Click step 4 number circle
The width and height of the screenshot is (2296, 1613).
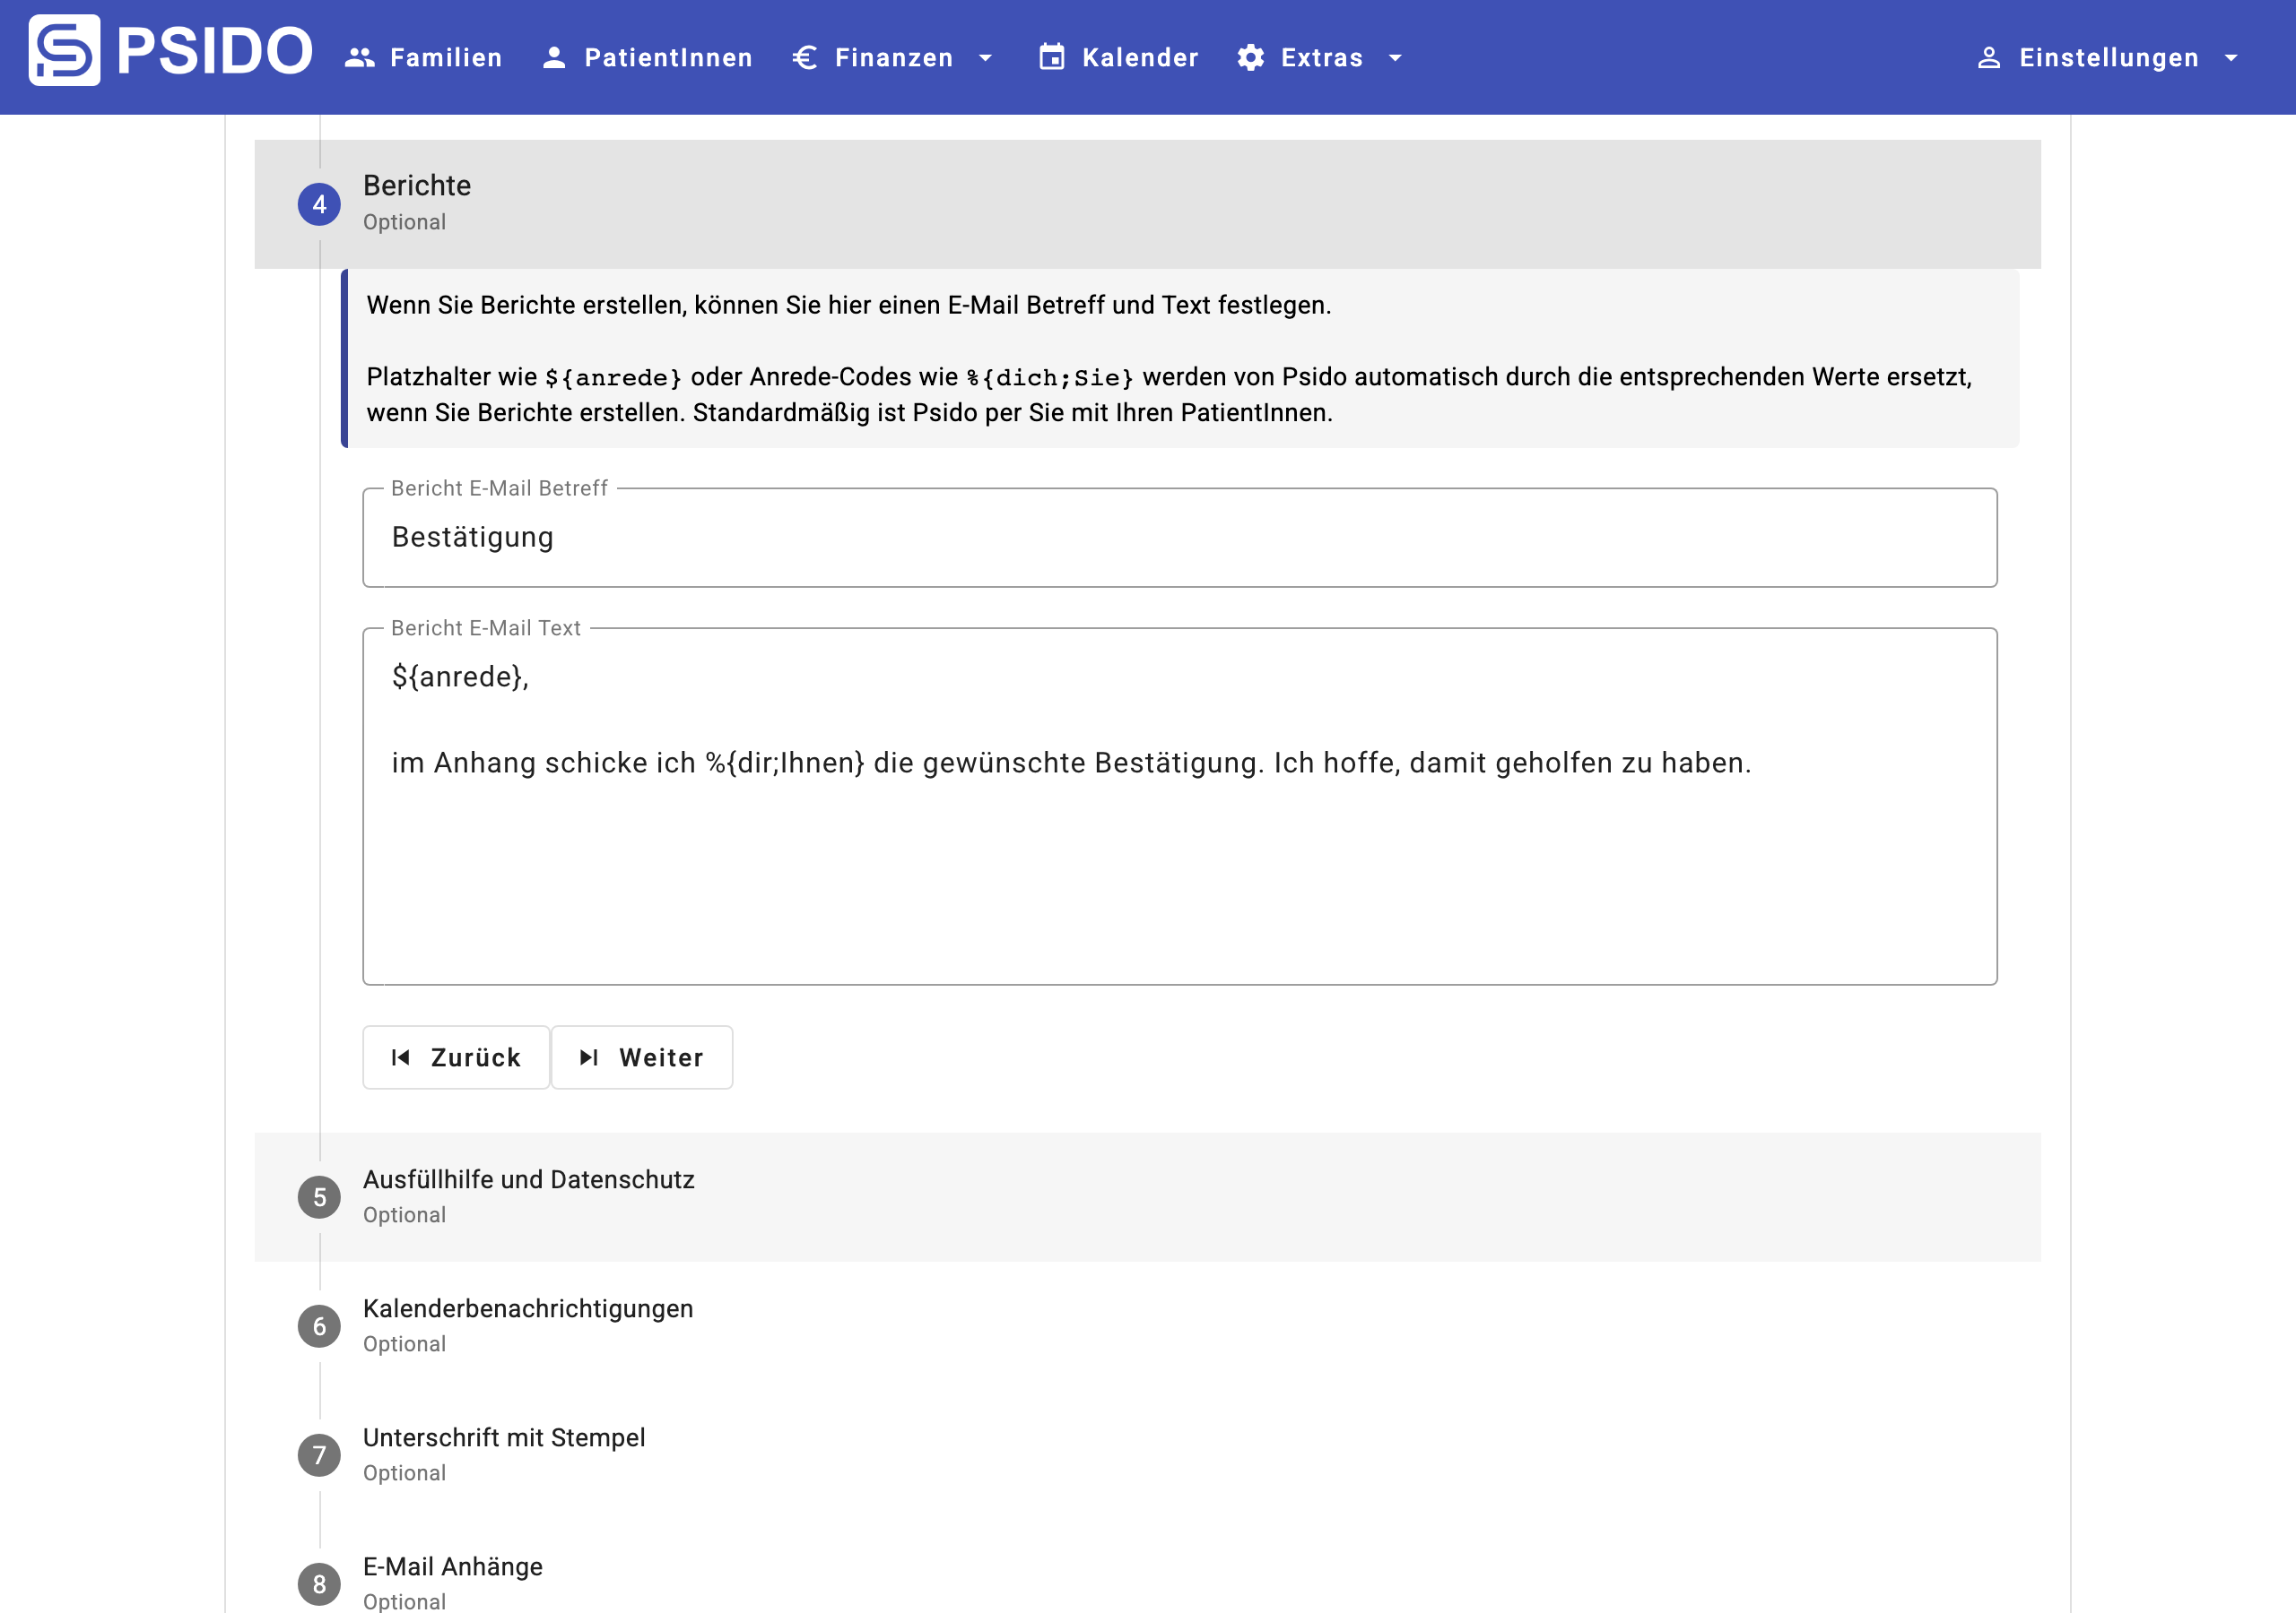pos(319,204)
